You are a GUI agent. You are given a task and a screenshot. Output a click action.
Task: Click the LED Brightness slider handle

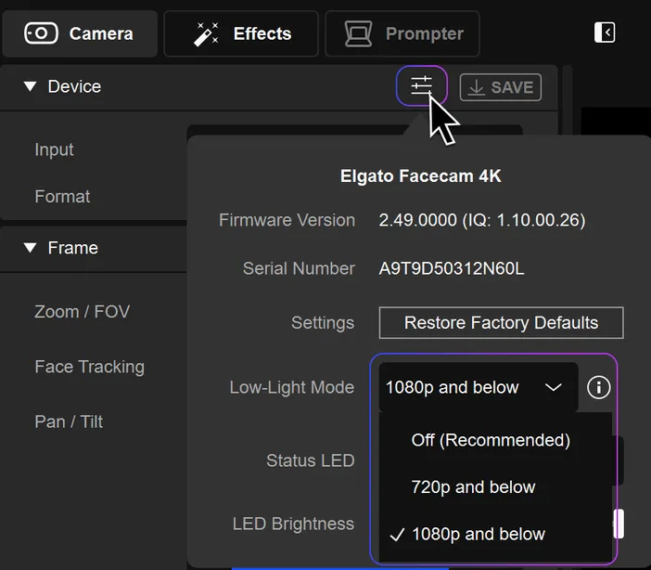pyautogui.click(x=619, y=524)
